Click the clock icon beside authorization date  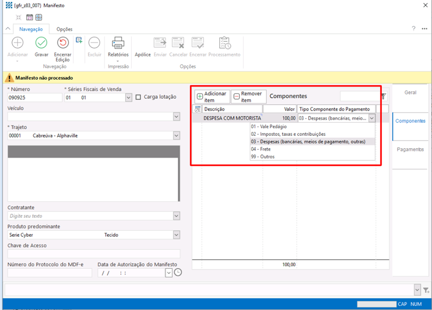[x=178, y=273]
